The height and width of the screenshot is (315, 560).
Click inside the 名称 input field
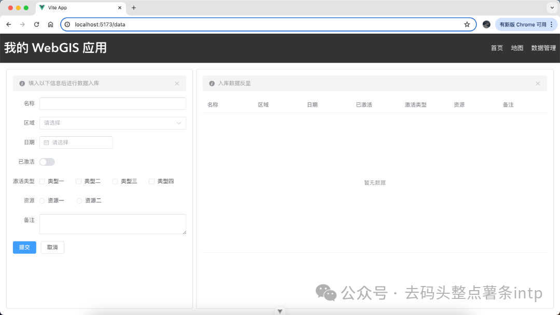click(113, 103)
